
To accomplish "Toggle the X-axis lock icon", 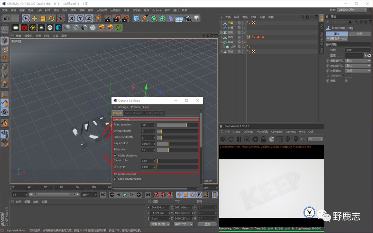I will [x=72, y=18].
